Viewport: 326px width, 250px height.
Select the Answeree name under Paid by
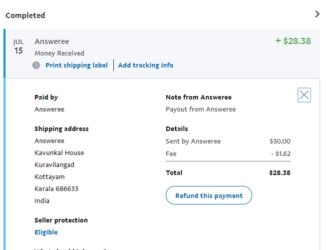[x=49, y=109]
